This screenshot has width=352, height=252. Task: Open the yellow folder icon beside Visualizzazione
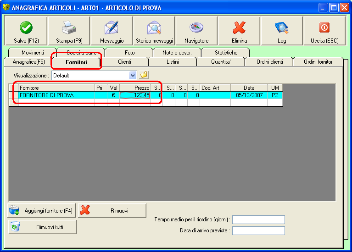(x=144, y=75)
